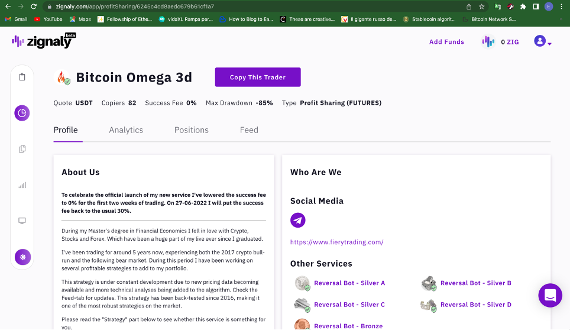The height and width of the screenshot is (330, 570).
Task: Toggle the browser side panel icon
Action: tap(536, 7)
